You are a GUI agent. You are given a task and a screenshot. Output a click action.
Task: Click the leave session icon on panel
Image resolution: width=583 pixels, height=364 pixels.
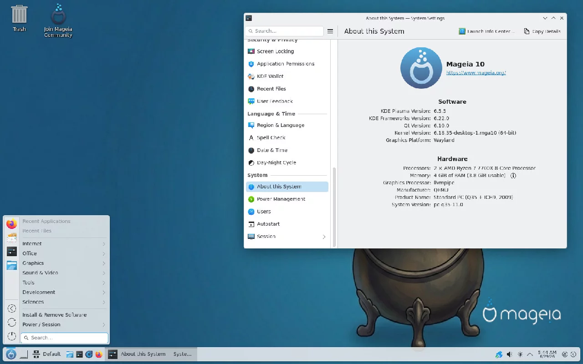click(x=574, y=354)
